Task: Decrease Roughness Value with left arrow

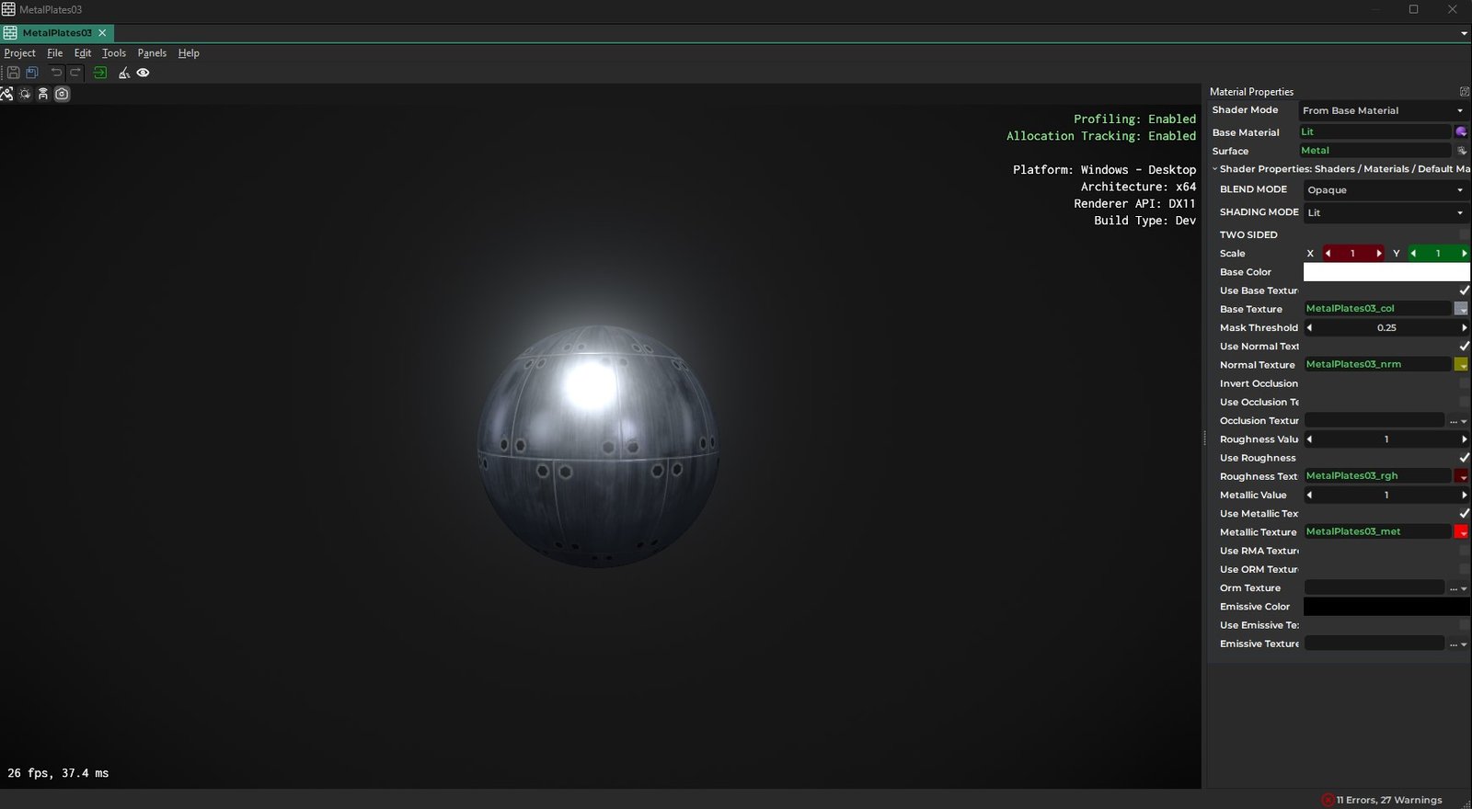Action: pyautogui.click(x=1309, y=439)
